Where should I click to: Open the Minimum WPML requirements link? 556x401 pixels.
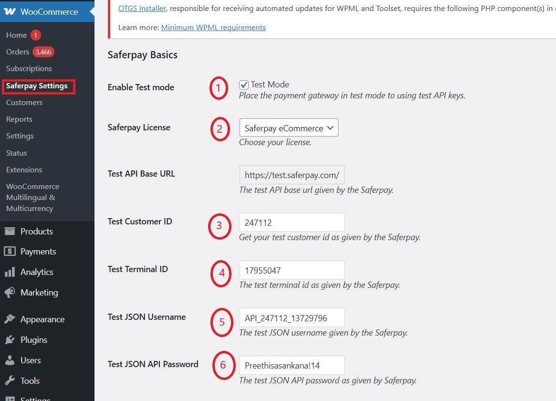tap(213, 28)
